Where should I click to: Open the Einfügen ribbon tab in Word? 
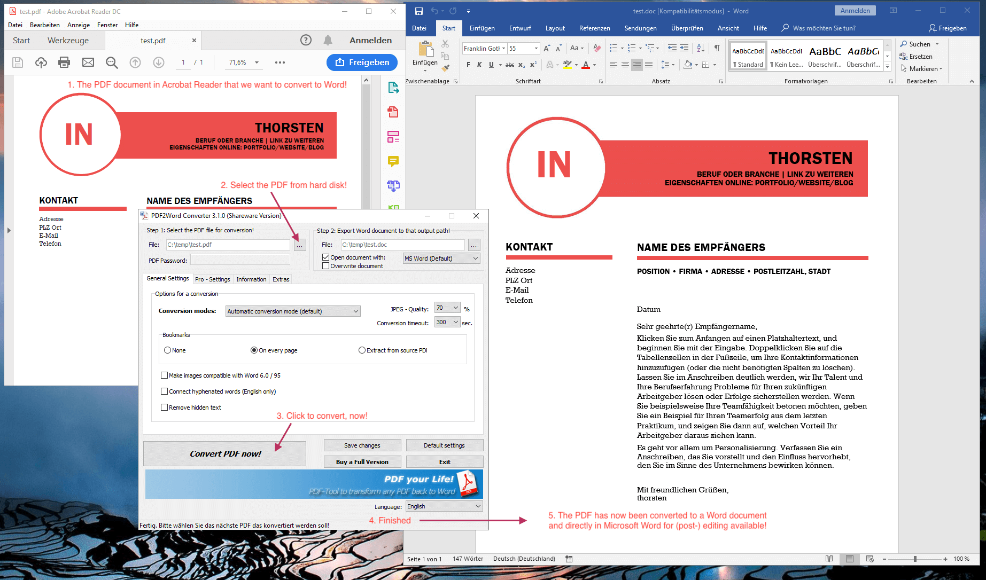tap(482, 28)
